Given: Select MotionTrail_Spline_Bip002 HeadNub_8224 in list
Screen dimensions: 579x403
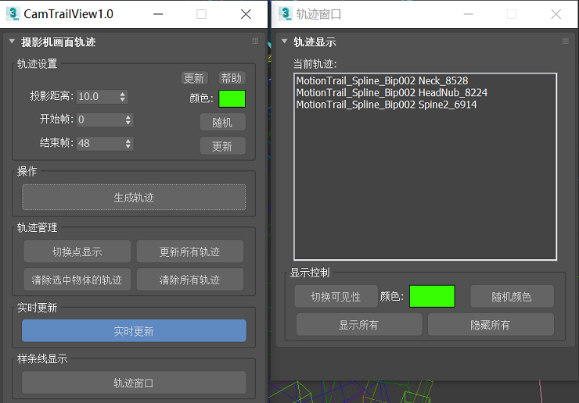Looking at the screenshot, I should tap(391, 92).
